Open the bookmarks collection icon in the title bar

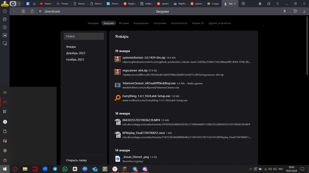[x=269, y=3]
